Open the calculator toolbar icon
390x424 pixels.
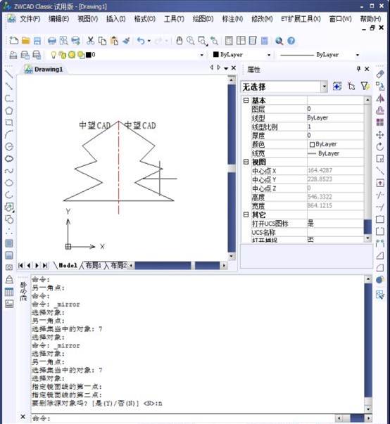coord(265,41)
